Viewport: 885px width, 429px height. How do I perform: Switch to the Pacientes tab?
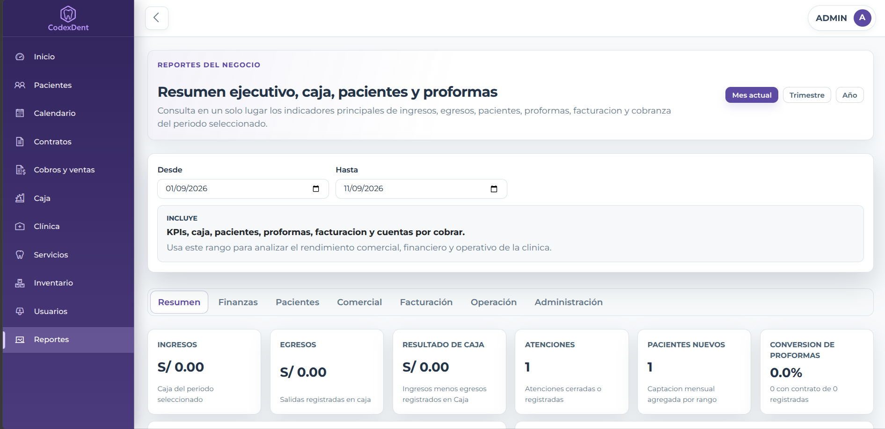[297, 302]
